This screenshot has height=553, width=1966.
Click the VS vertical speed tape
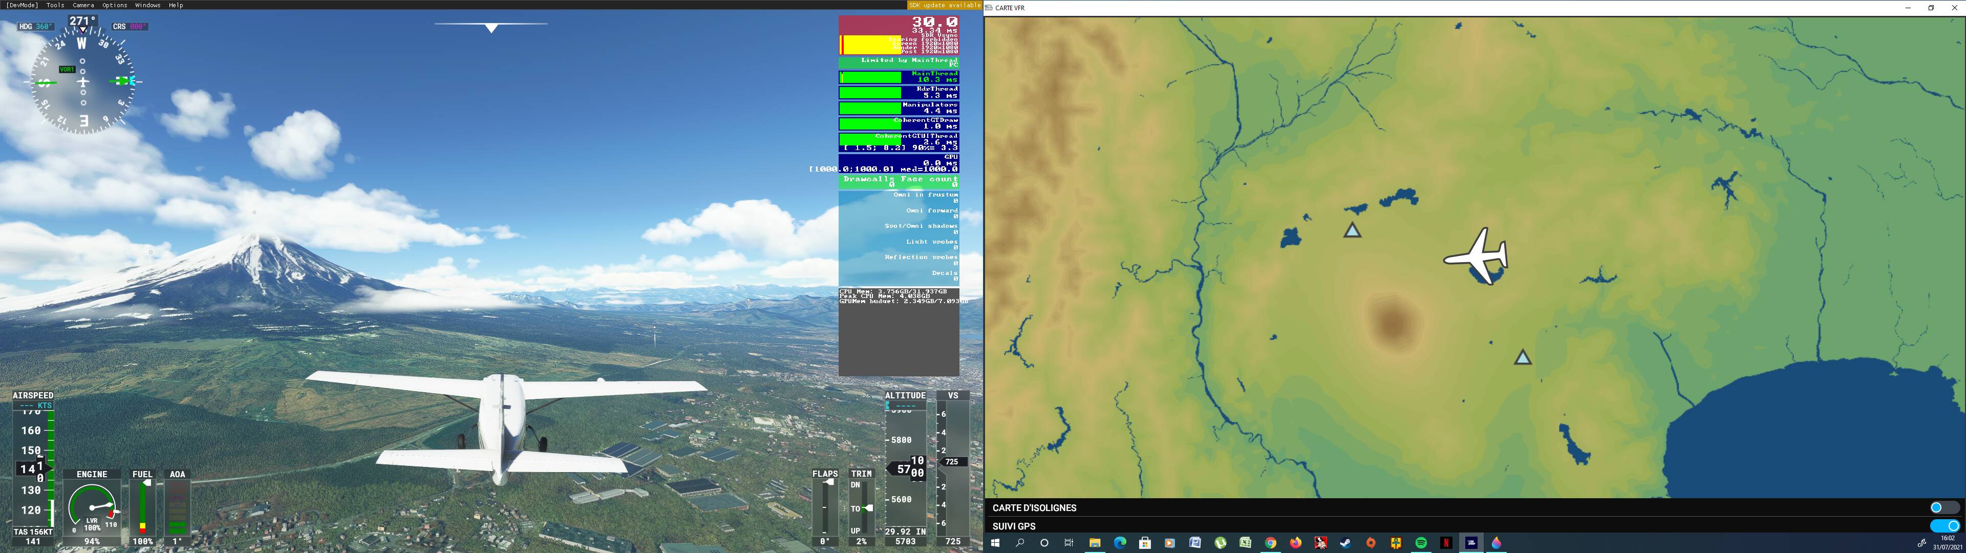tap(952, 469)
